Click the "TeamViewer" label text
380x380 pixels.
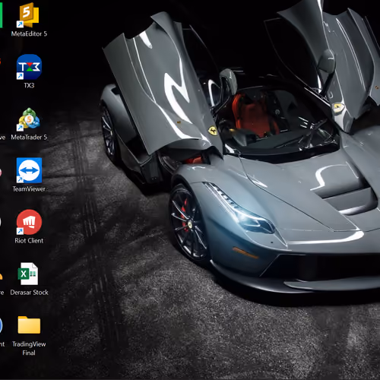click(x=29, y=189)
